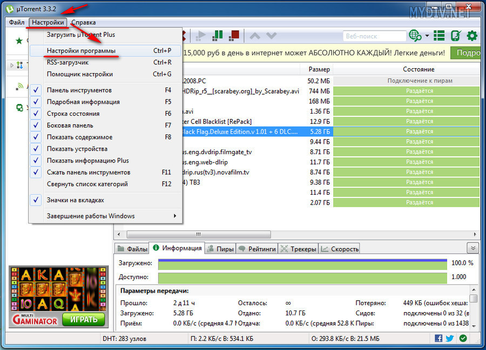Click the globe web search icon

tap(415, 35)
